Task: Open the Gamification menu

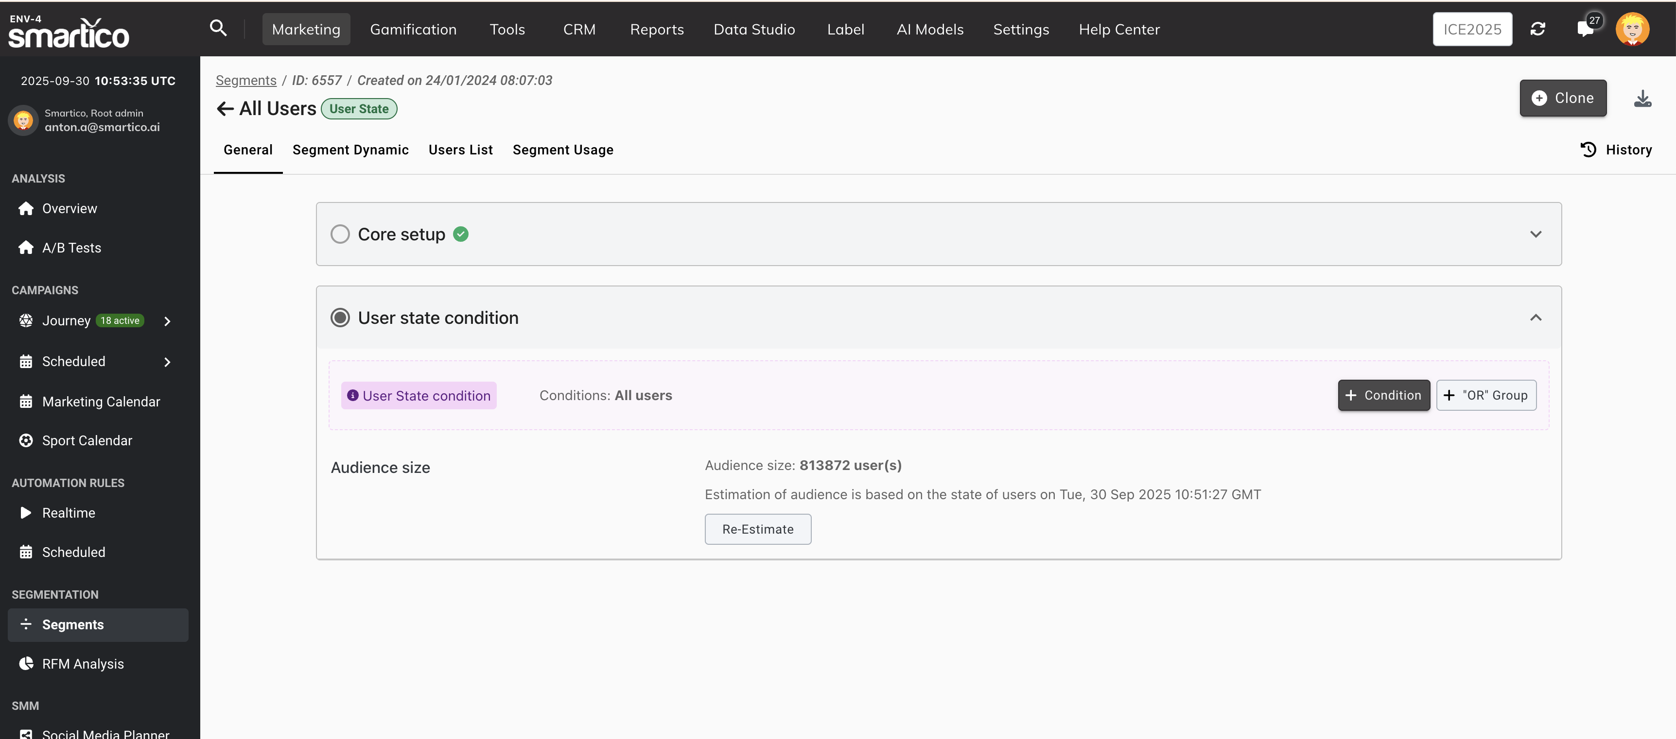Action: click(x=413, y=29)
